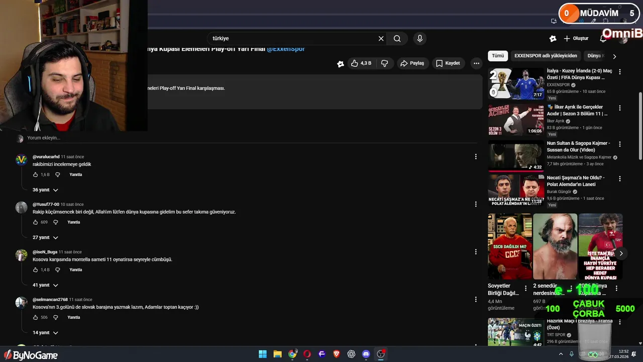Open the @vuralucarhd profile avatar

pos(21,160)
